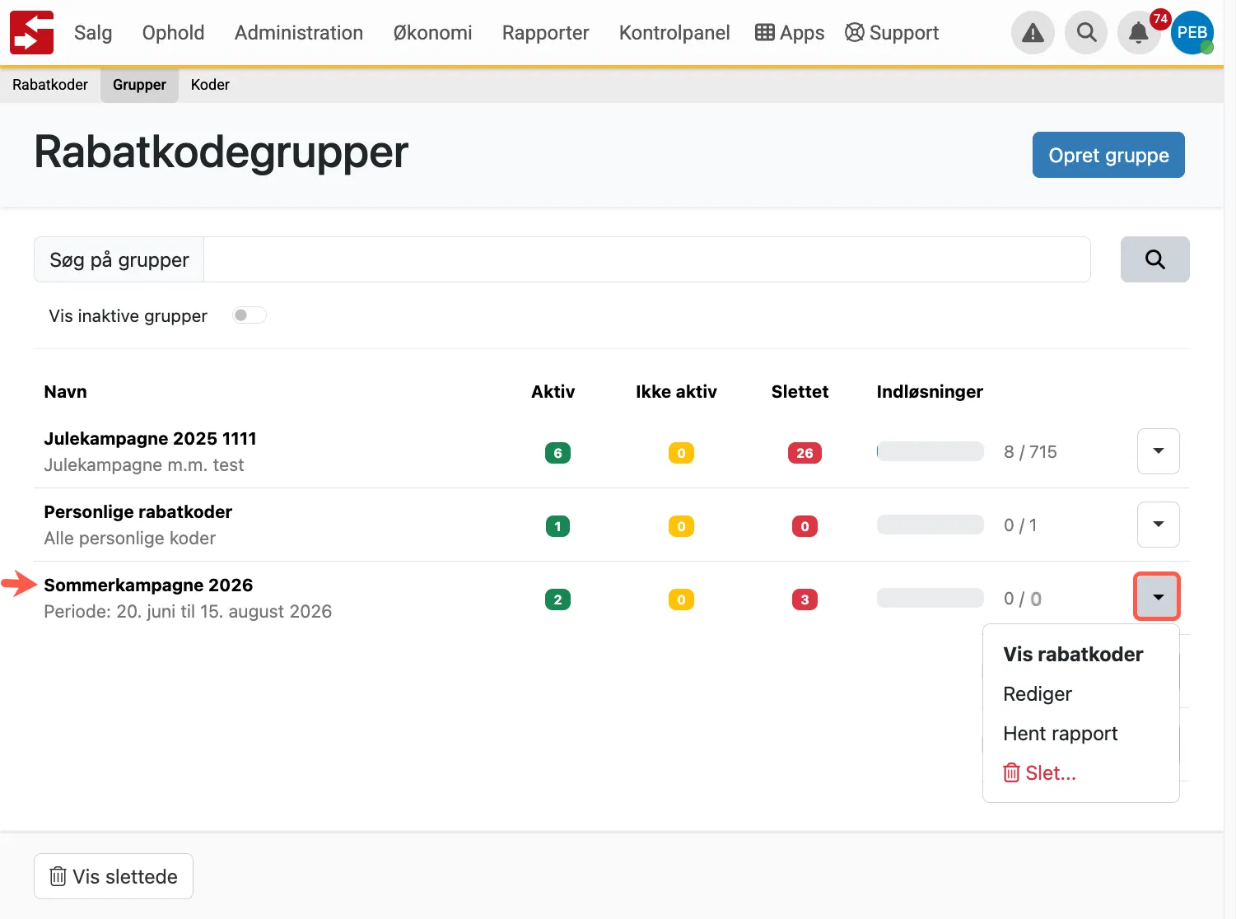Click the Vis slettede button
Image resolution: width=1236 pixels, height=919 pixels.
[114, 876]
